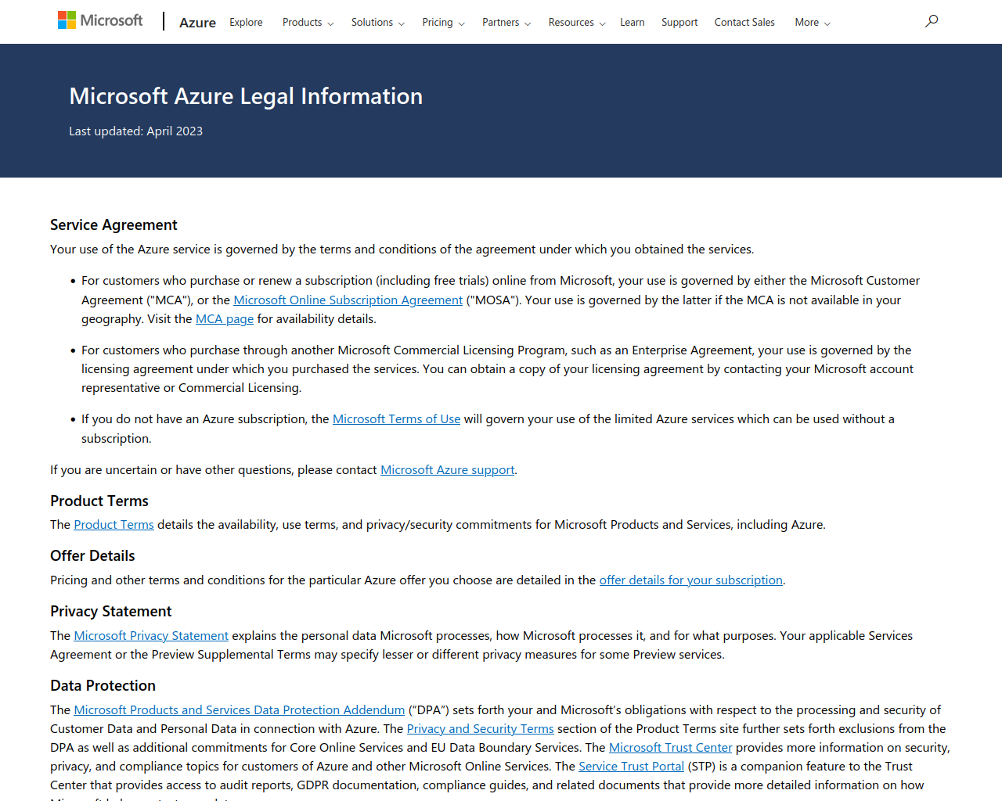Open the Service Trust Portal link
This screenshot has height=801, width=1002.
(x=632, y=766)
